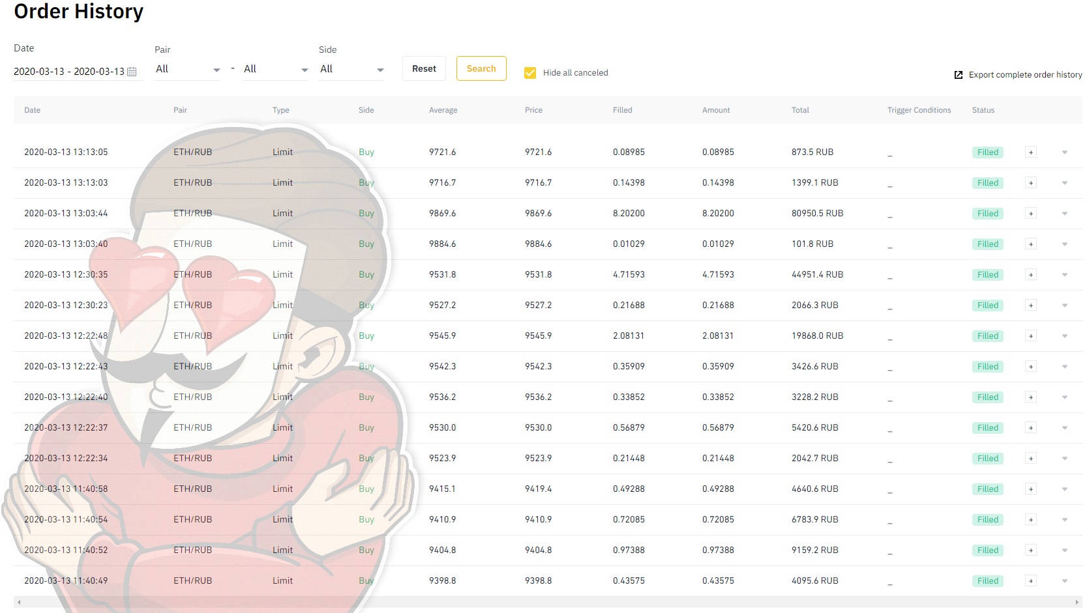1087x613 pixels.
Task: Select the average cell 9415.1
Action: (443, 489)
